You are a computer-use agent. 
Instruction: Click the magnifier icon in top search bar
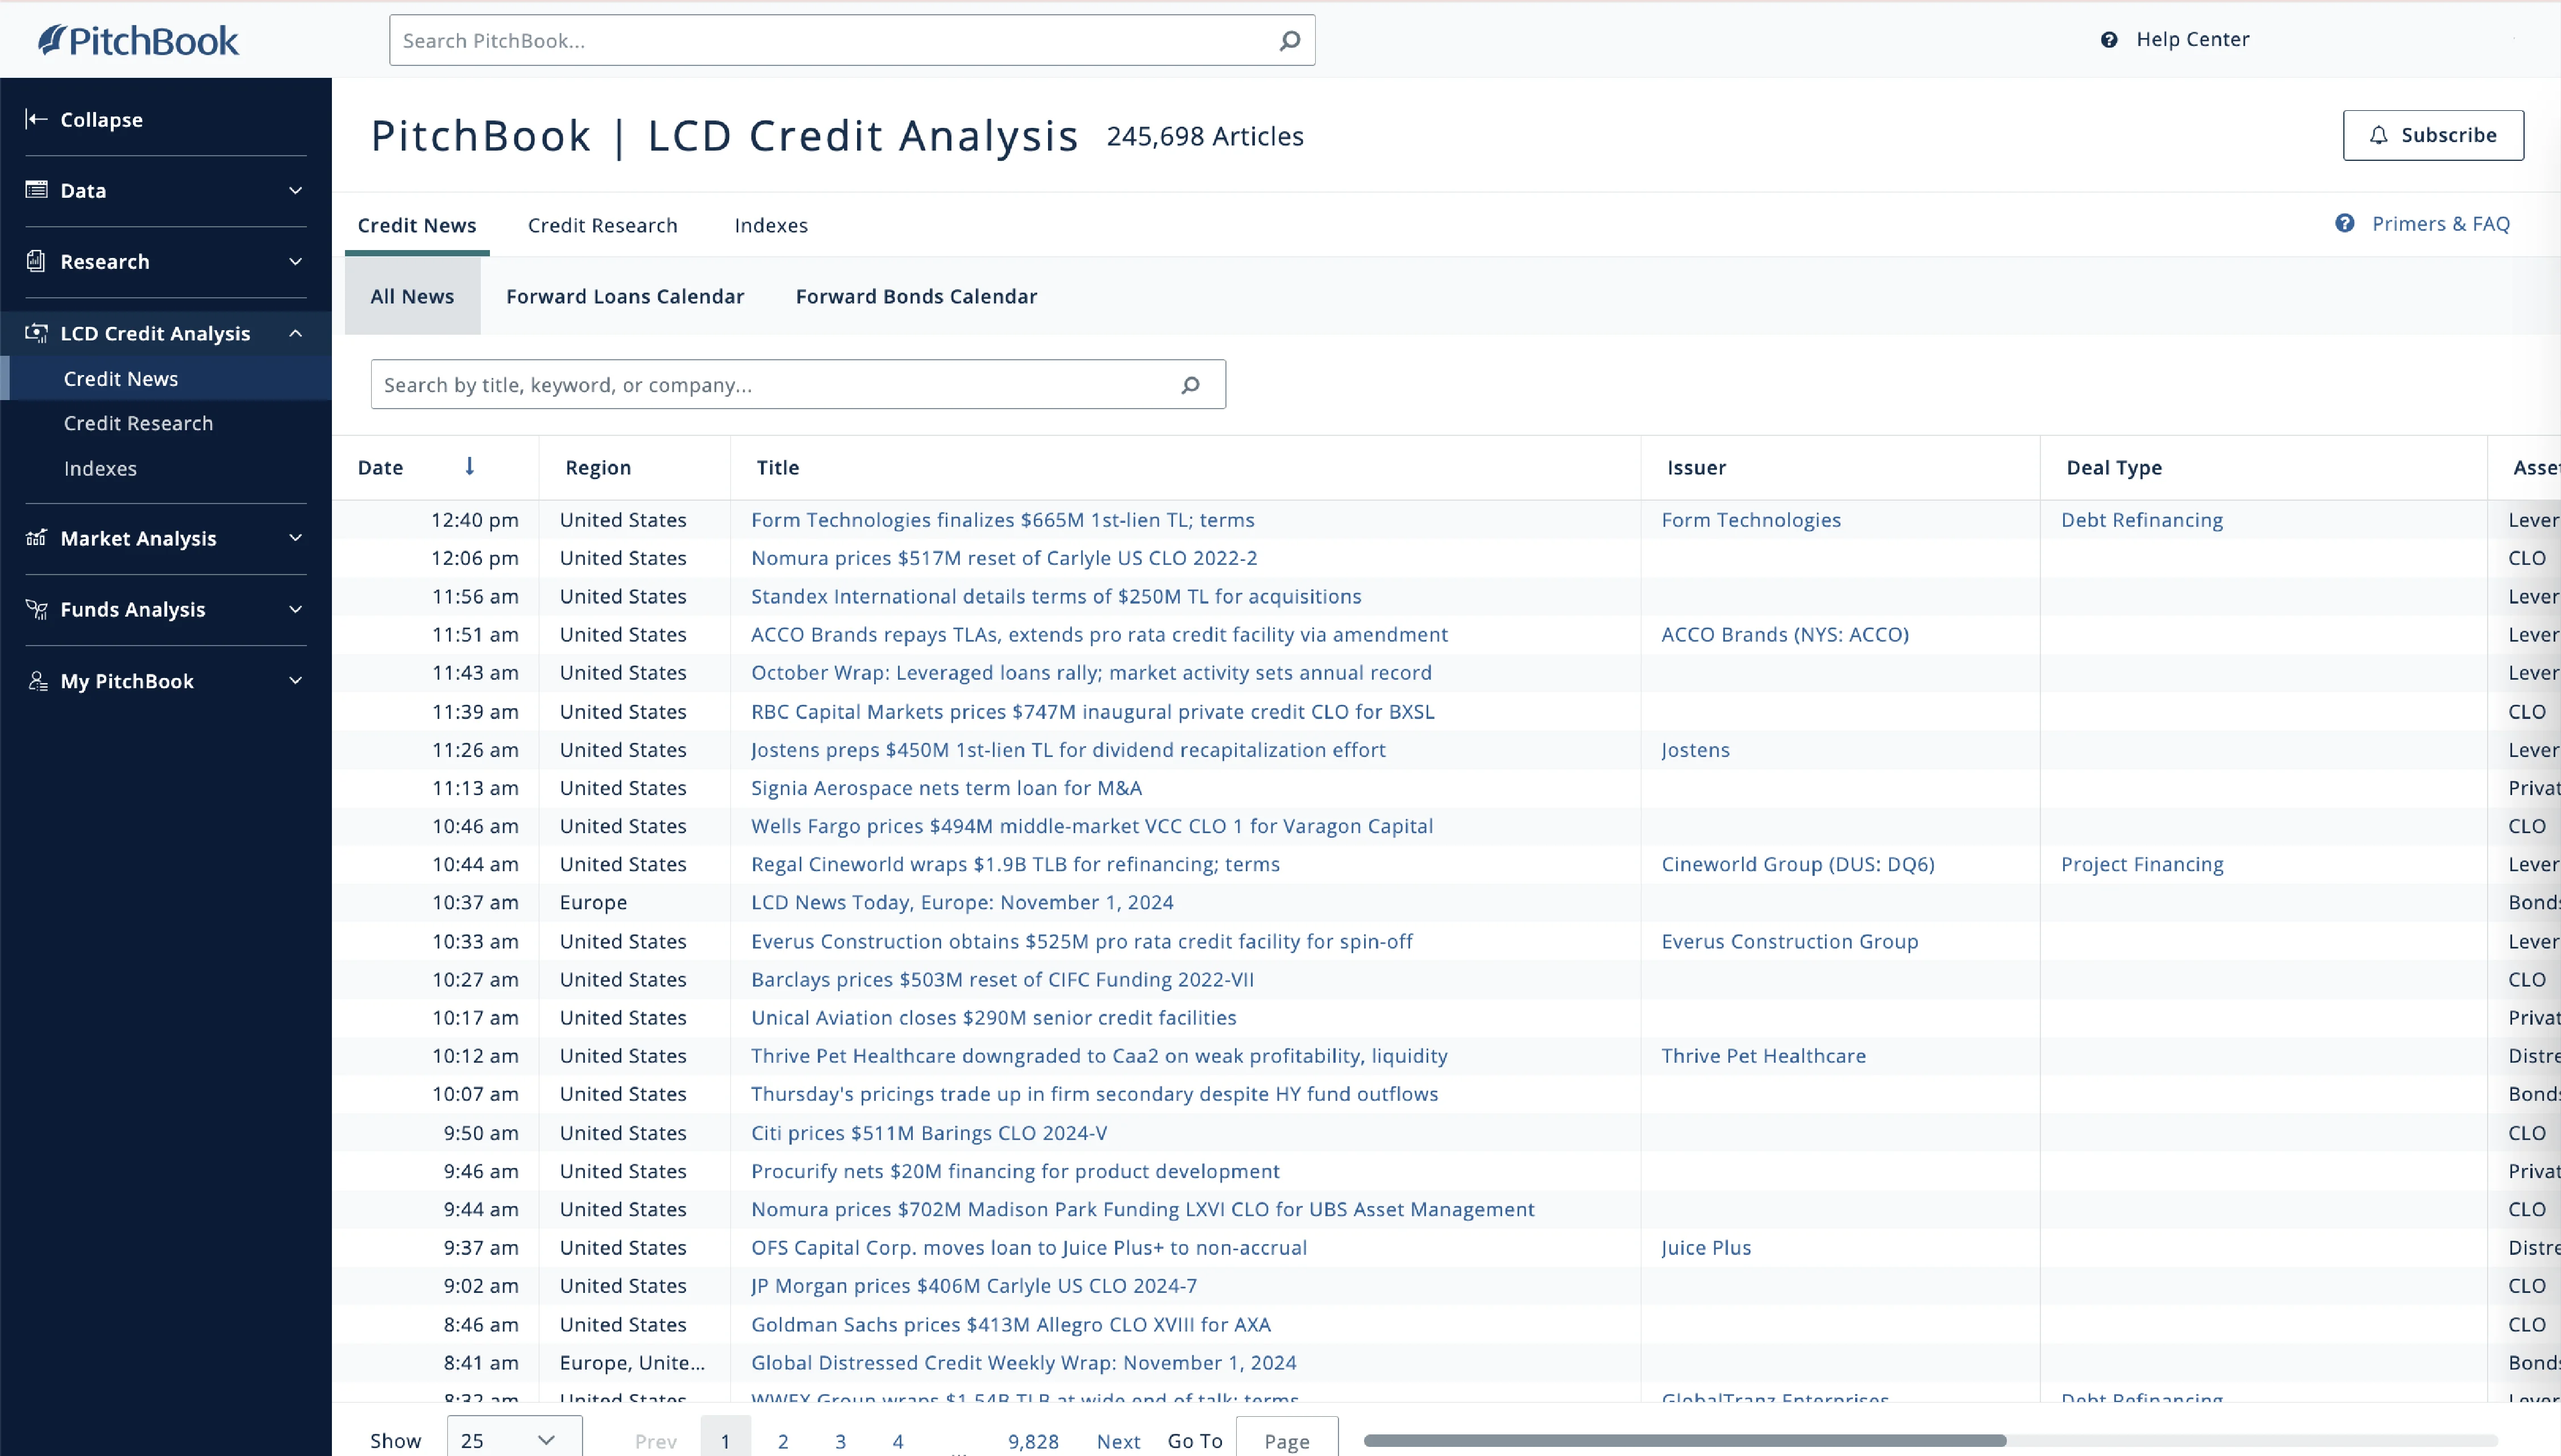(x=1290, y=40)
